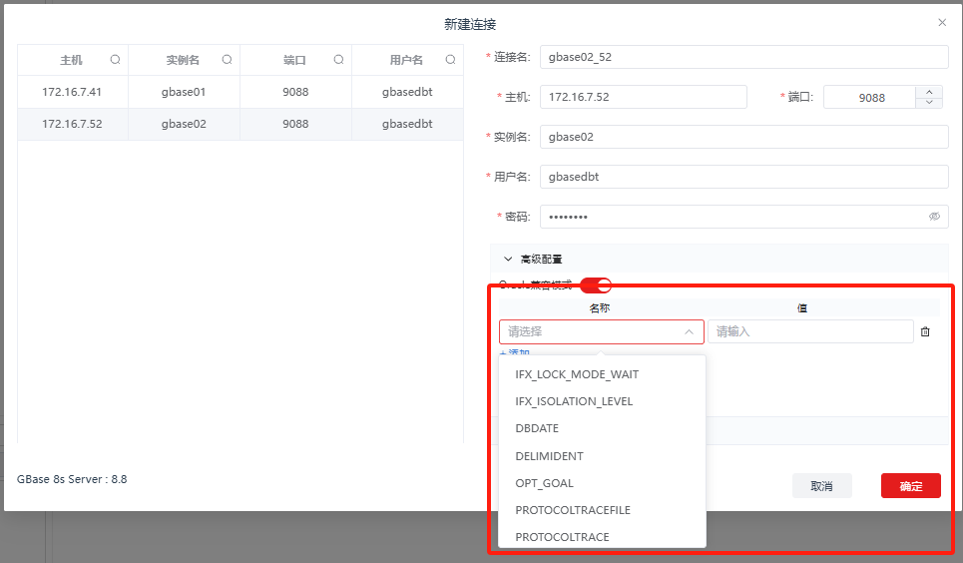Click the 连接名 input field

pos(743,57)
